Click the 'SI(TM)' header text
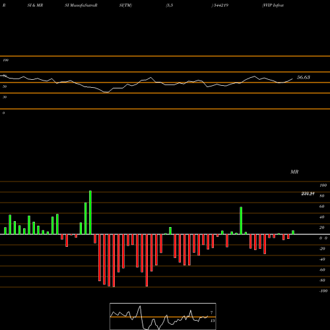Viewport: 330px width, 330px height. click(125, 5)
